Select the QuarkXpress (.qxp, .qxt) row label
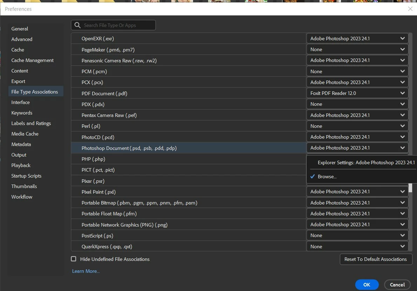417x291 pixels. pyautogui.click(x=107, y=247)
